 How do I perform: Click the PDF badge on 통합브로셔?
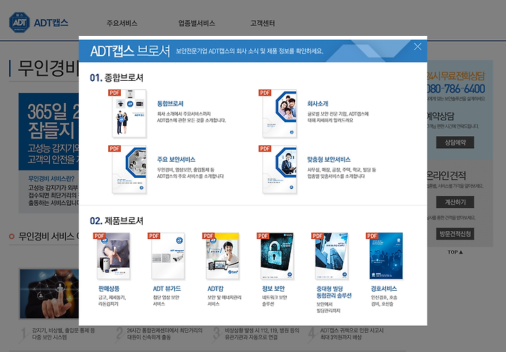click(115, 93)
